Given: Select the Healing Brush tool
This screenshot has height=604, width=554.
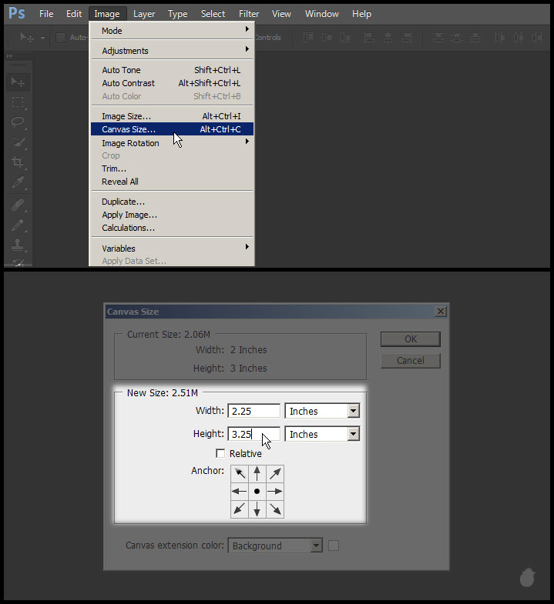Looking at the screenshot, I should point(18,205).
